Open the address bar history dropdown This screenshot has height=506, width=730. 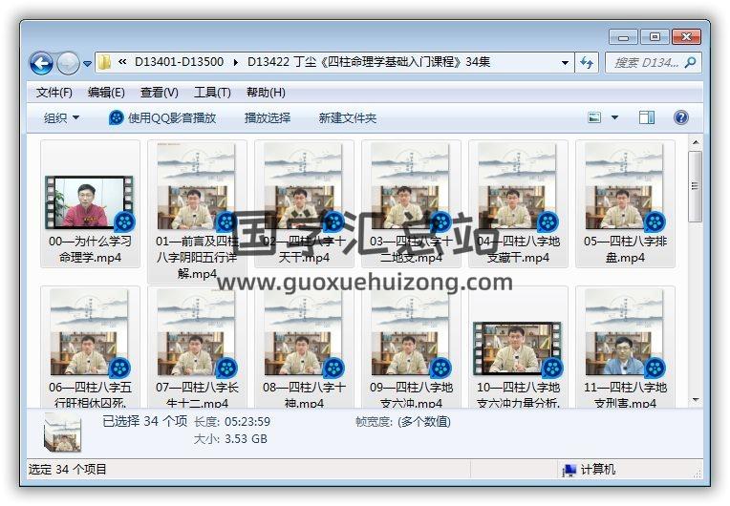pyautogui.click(x=565, y=62)
